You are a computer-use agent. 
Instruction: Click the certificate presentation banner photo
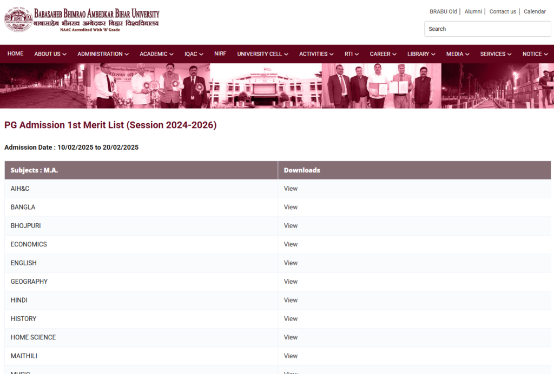point(381,86)
